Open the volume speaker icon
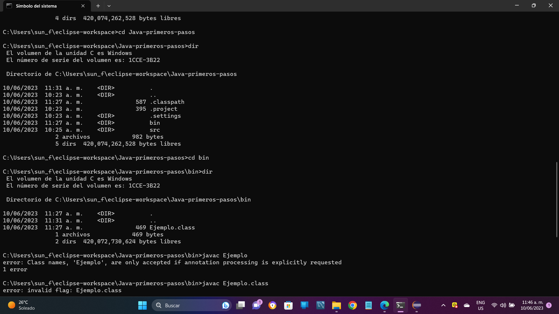The height and width of the screenshot is (314, 559). pyautogui.click(x=503, y=305)
